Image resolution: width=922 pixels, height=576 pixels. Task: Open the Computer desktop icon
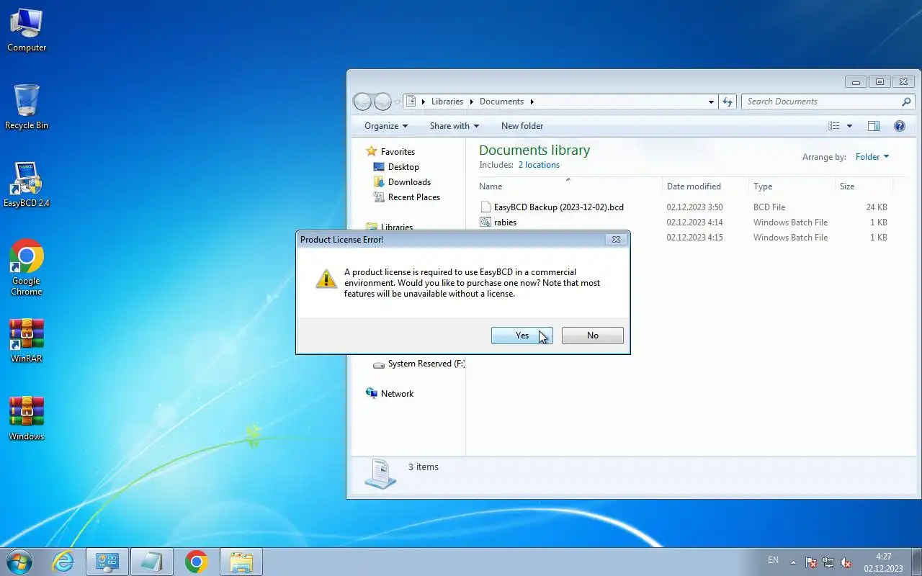click(x=27, y=30)
